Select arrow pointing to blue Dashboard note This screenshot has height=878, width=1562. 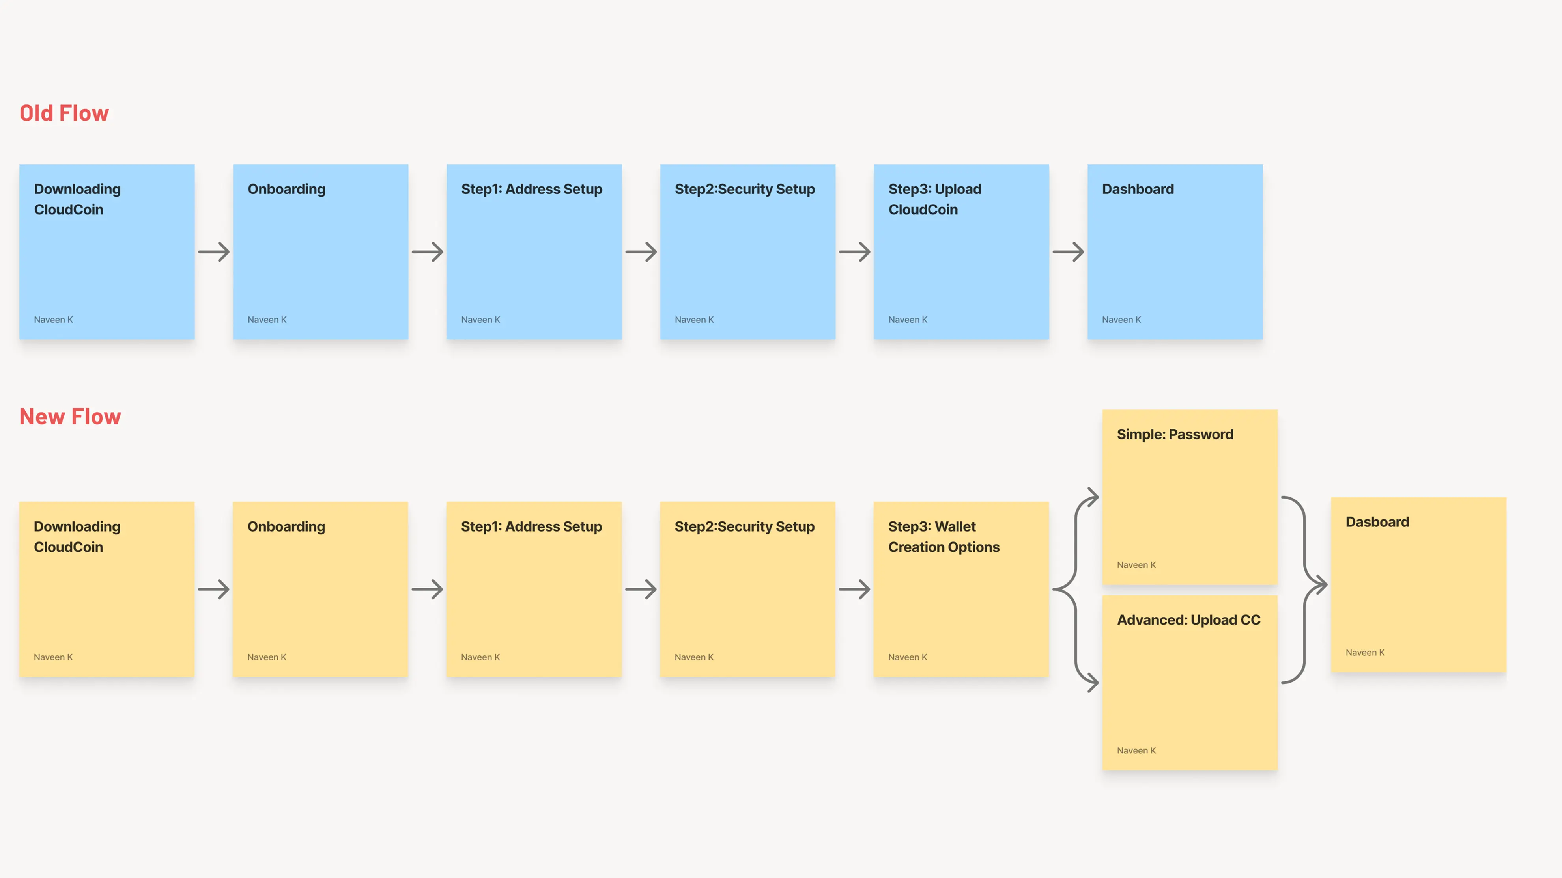click(1069, 252)
